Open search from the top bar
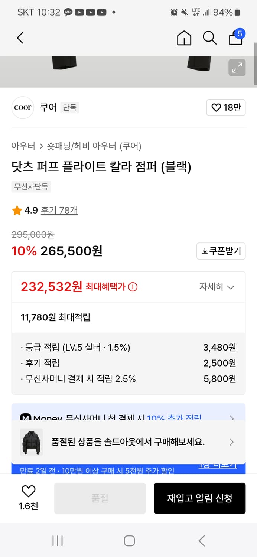This screenshot has height=557, width=257. (x=210, y=38)
